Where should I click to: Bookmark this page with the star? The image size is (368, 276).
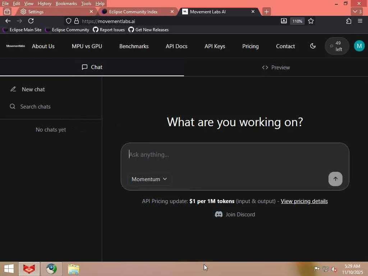pyautogui.click(x=311, y=21)
